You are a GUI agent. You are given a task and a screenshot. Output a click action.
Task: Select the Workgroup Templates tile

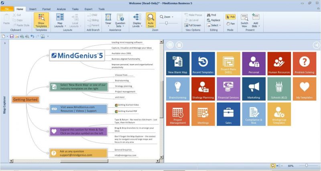279,114
